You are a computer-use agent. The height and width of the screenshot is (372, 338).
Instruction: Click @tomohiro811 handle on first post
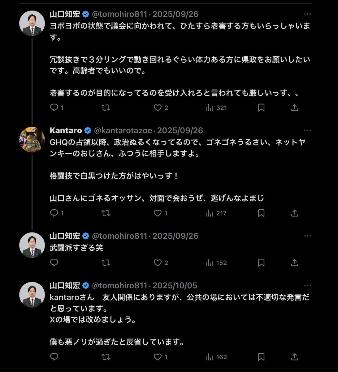[119, 14]
